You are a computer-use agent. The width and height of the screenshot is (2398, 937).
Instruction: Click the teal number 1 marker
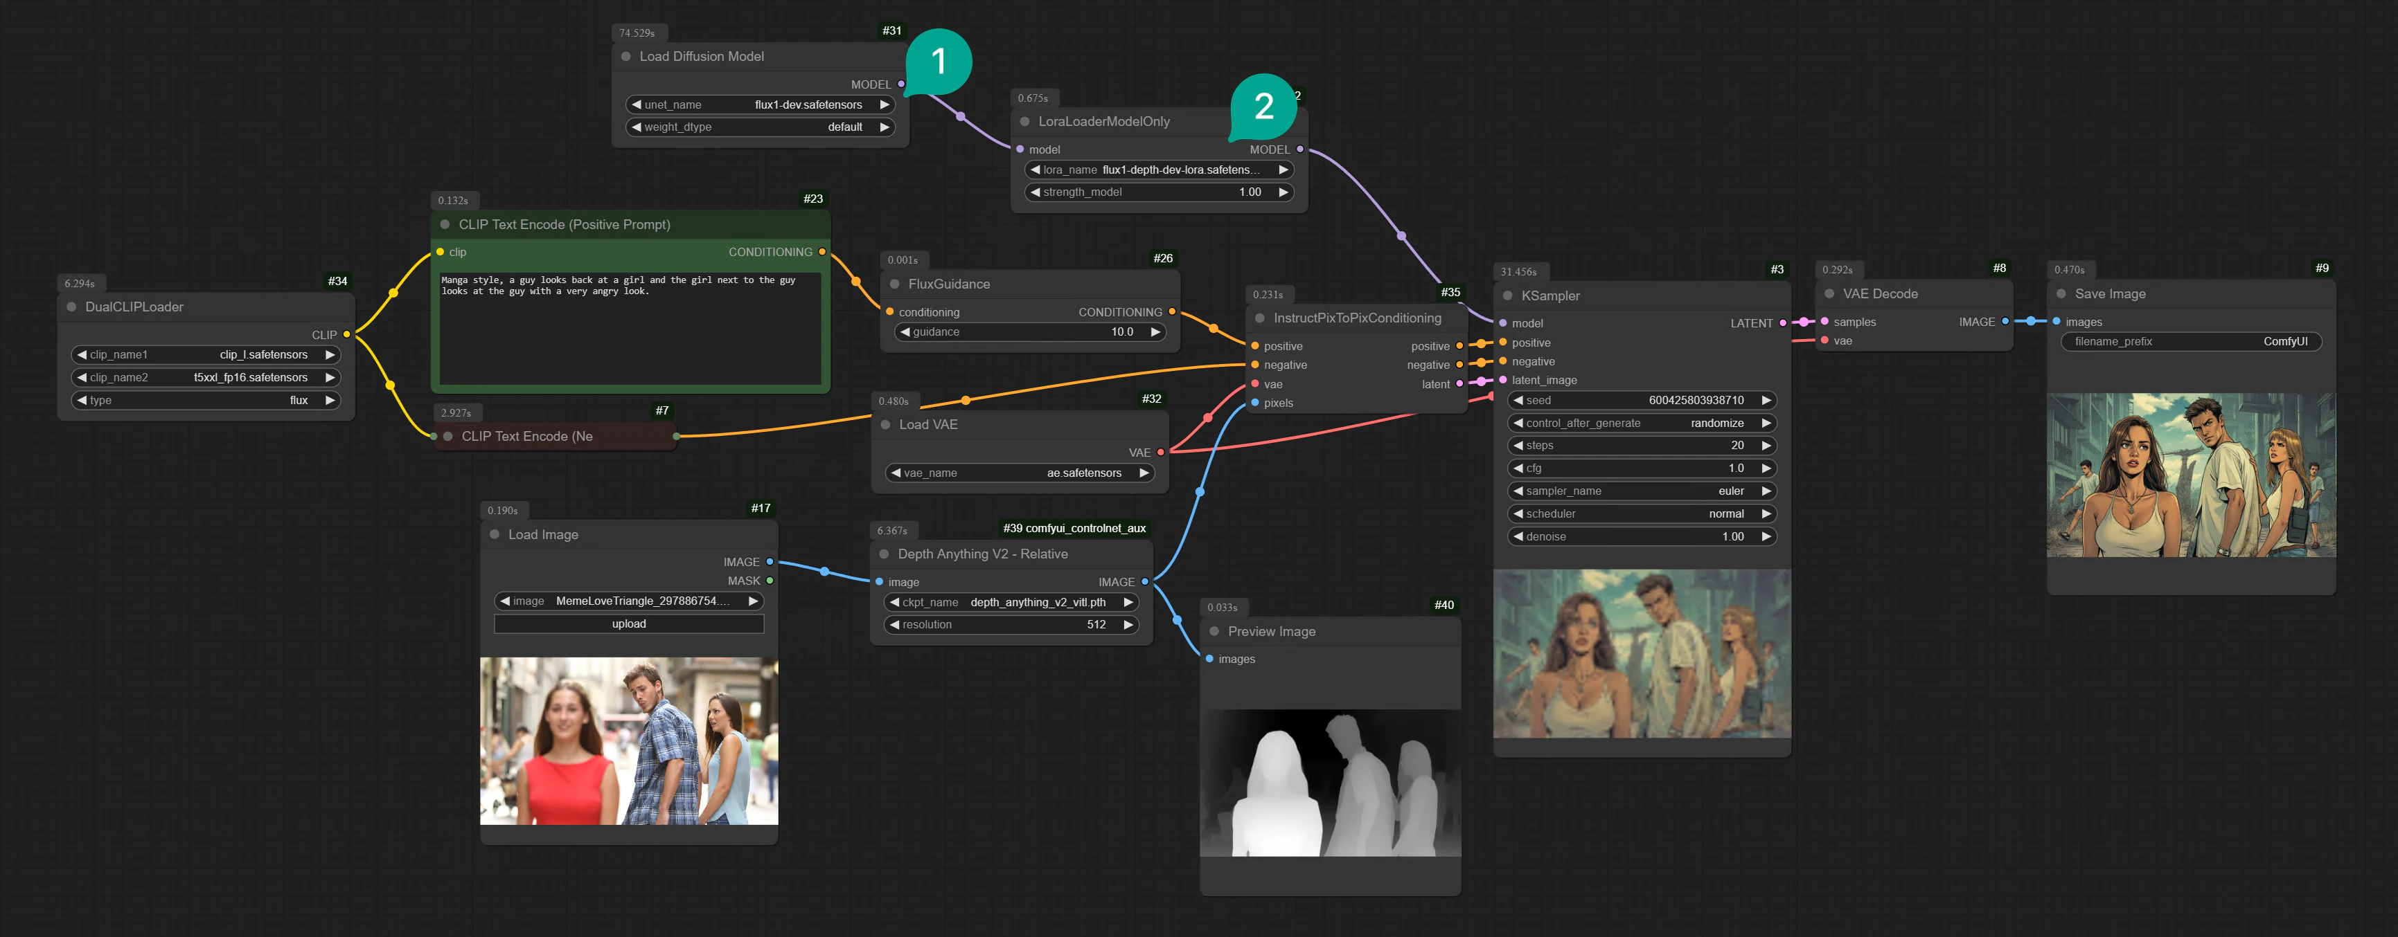click(x=939, y=62)
